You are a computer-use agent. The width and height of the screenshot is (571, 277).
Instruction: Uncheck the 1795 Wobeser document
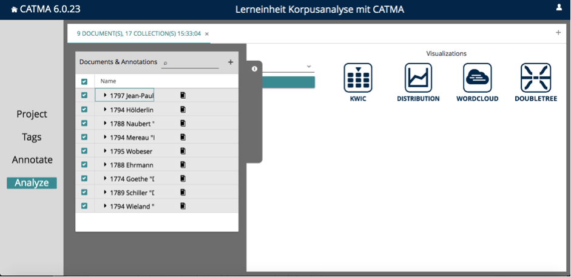pos(84,150)
